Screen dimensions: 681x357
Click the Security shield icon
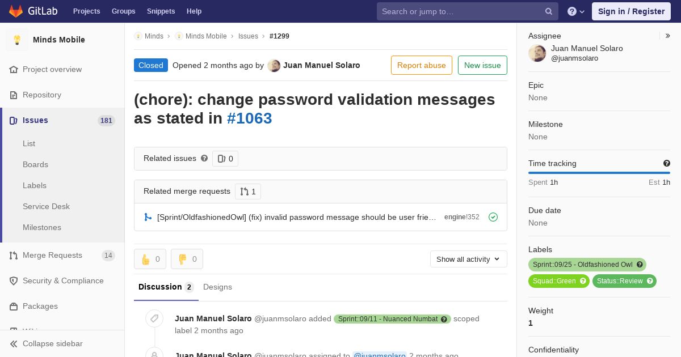point(14,280)
